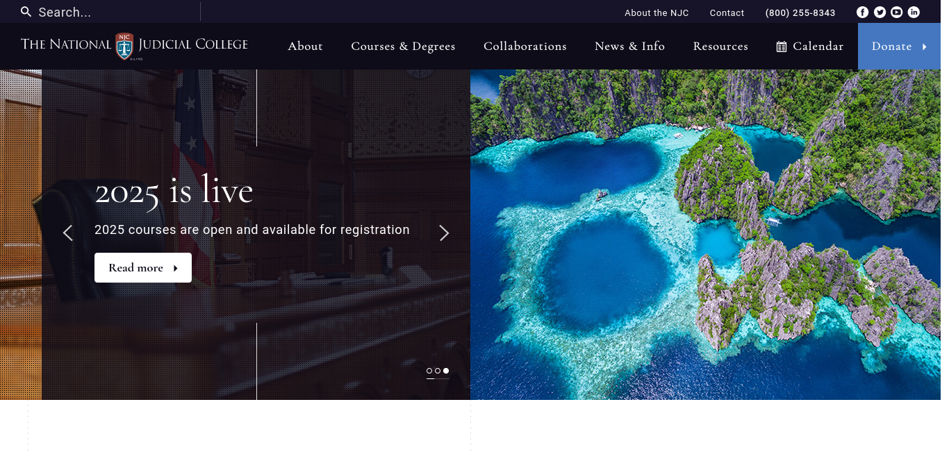Click the National Judicial College logo

click(134, 46)
